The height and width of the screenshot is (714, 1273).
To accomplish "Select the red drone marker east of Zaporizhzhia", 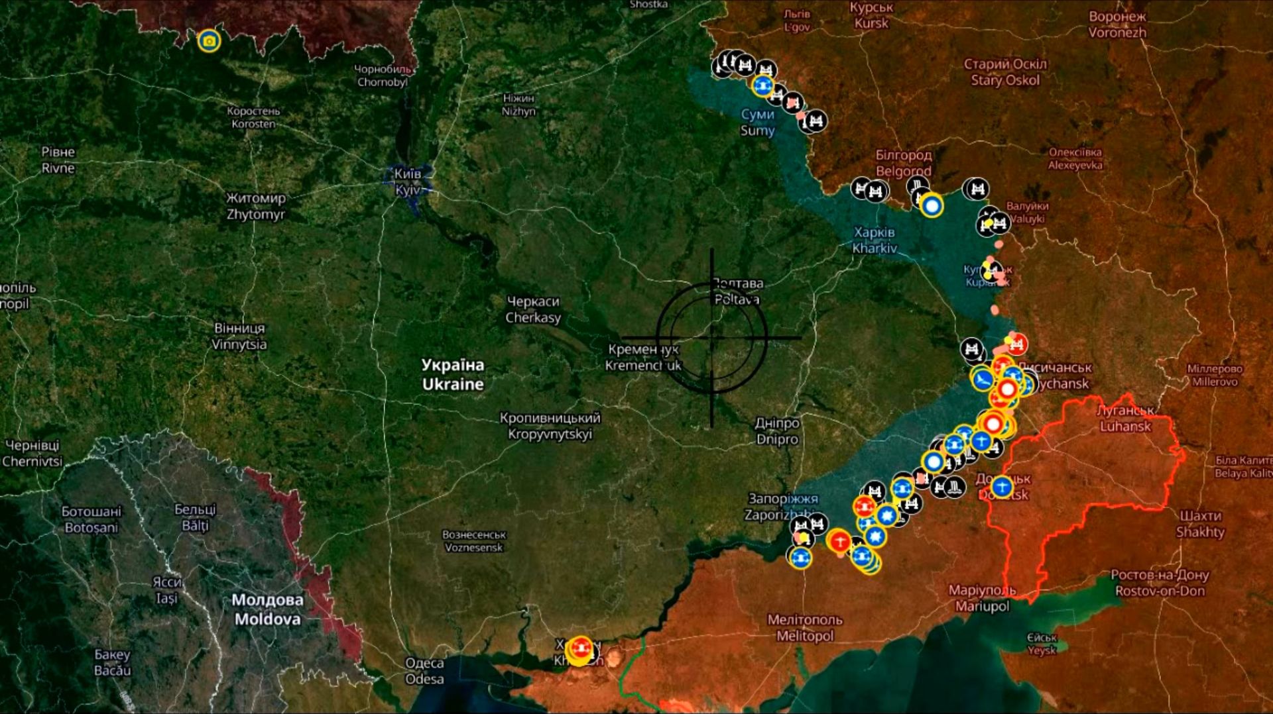I will click(865, 506).
